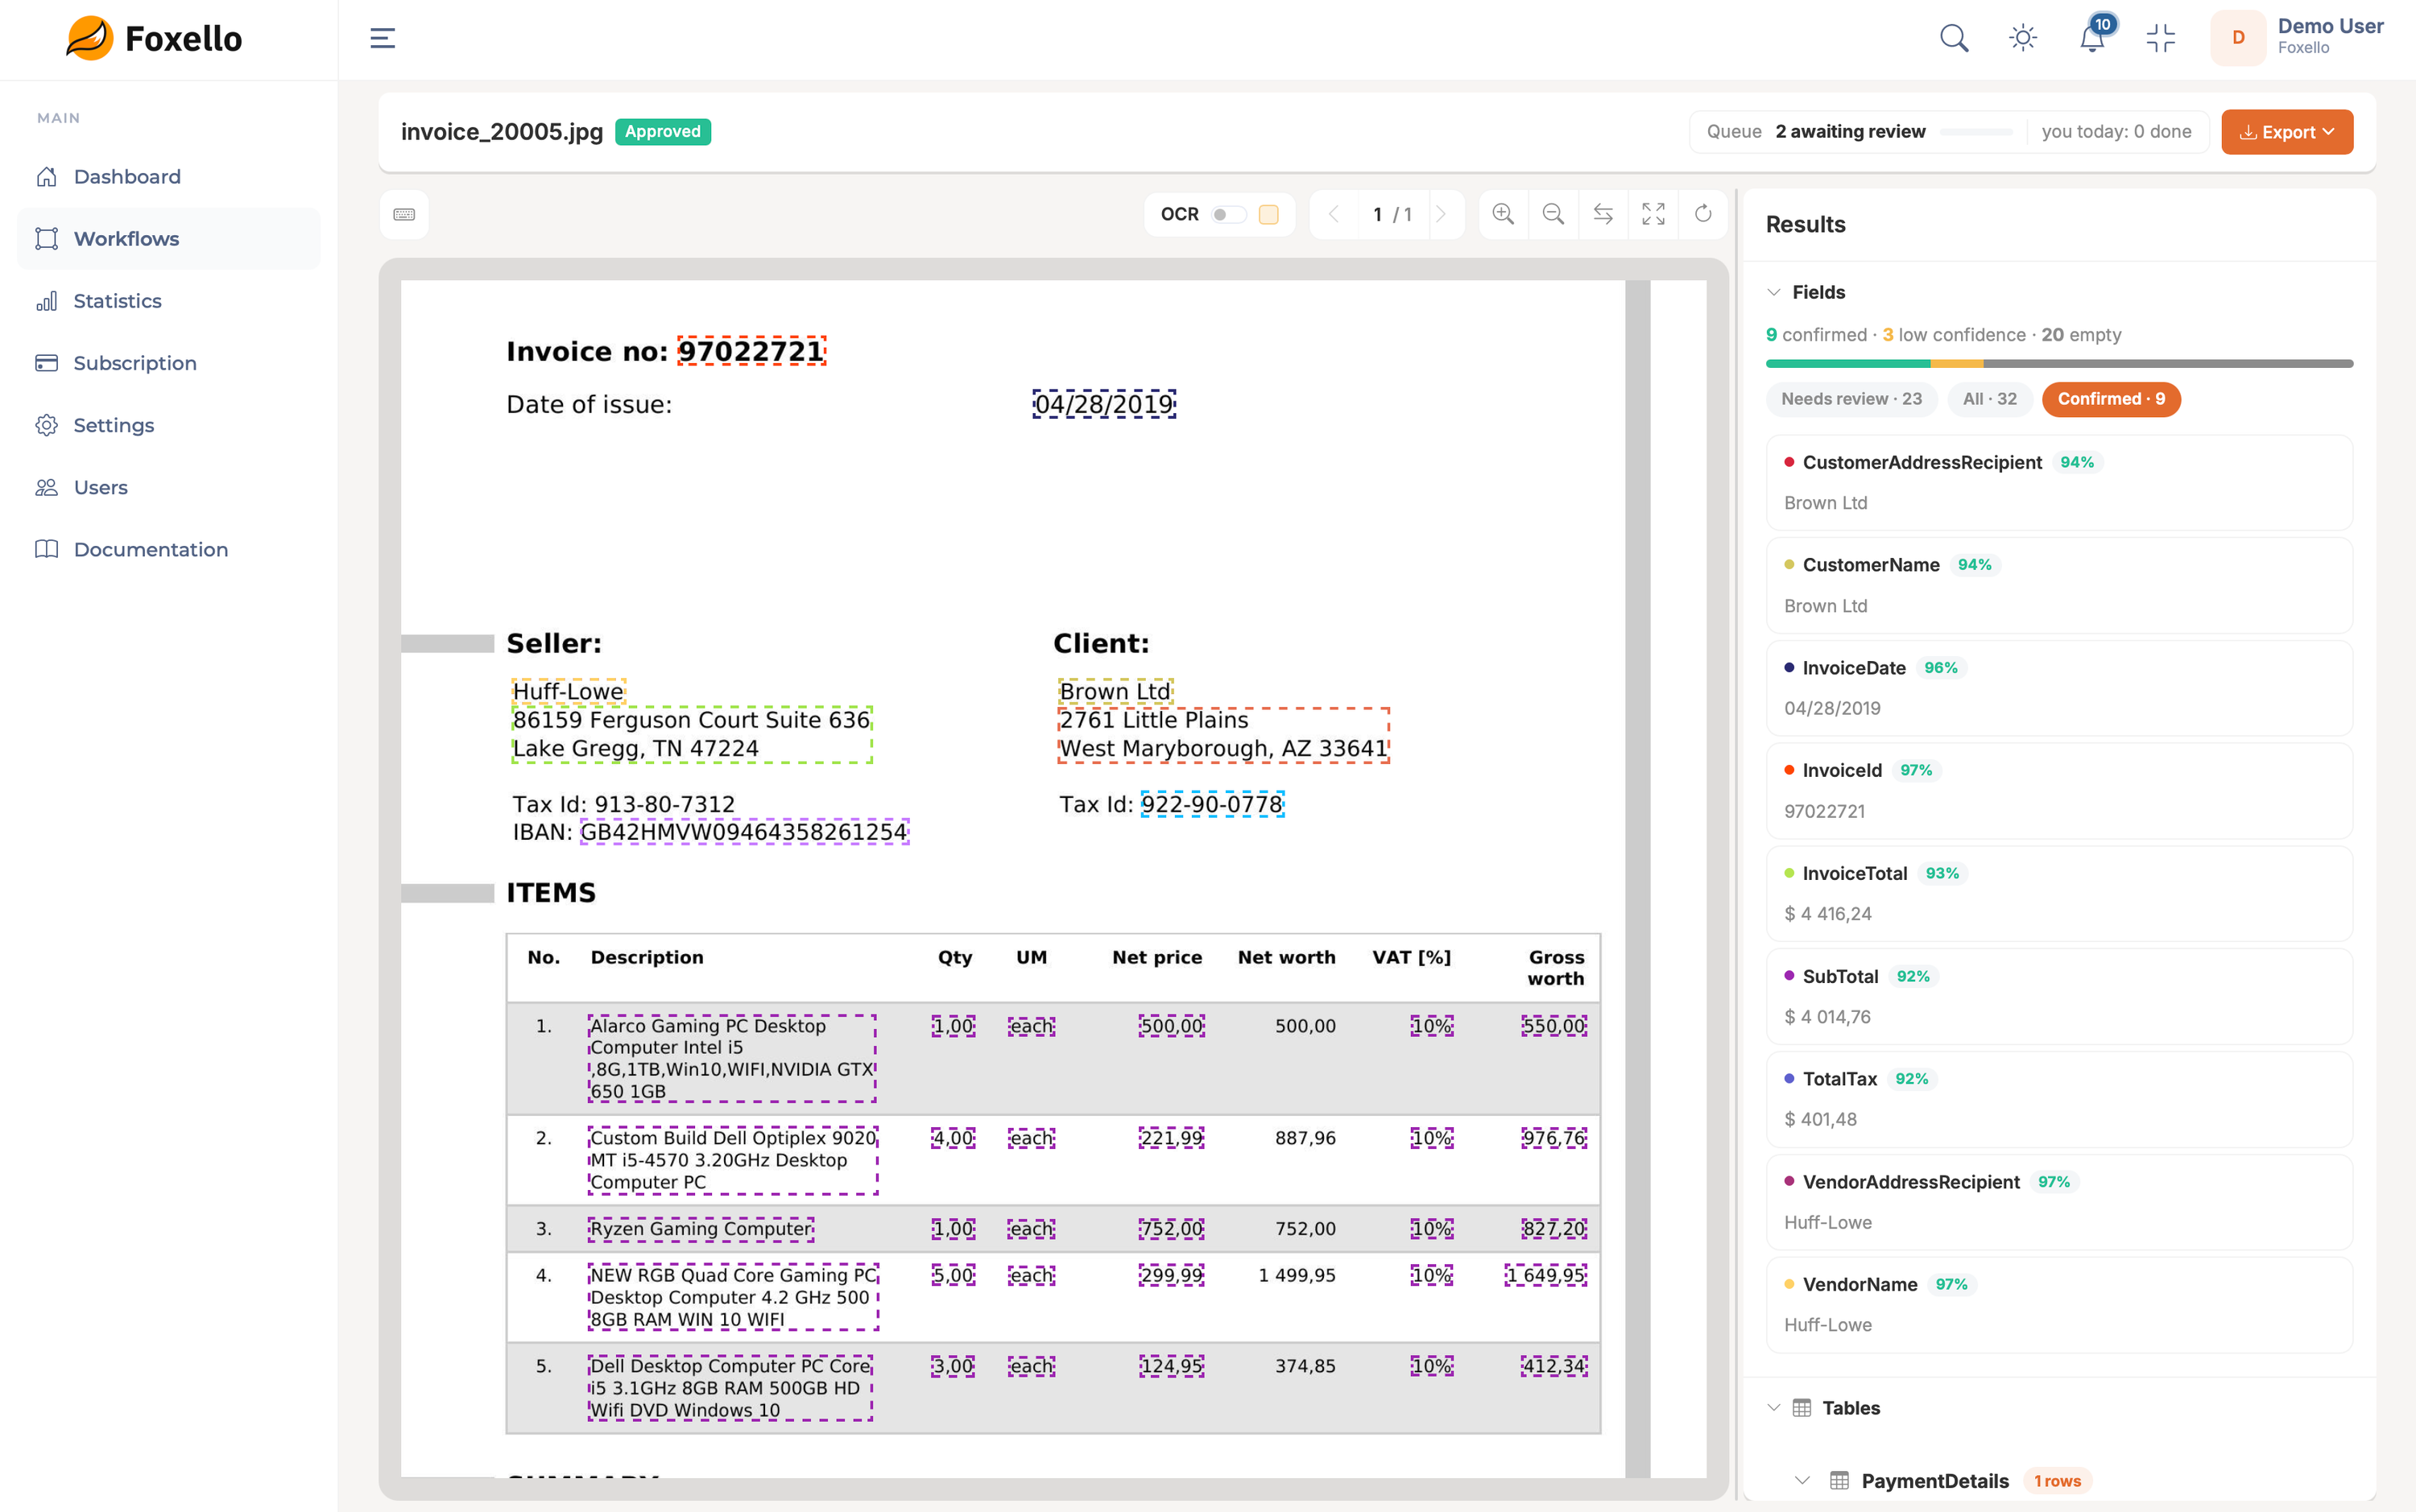The image size is (2416, 1512).
Task: Click the zoom in magnifier icon
Action: pyautogui.click(x=1503, y=214)
